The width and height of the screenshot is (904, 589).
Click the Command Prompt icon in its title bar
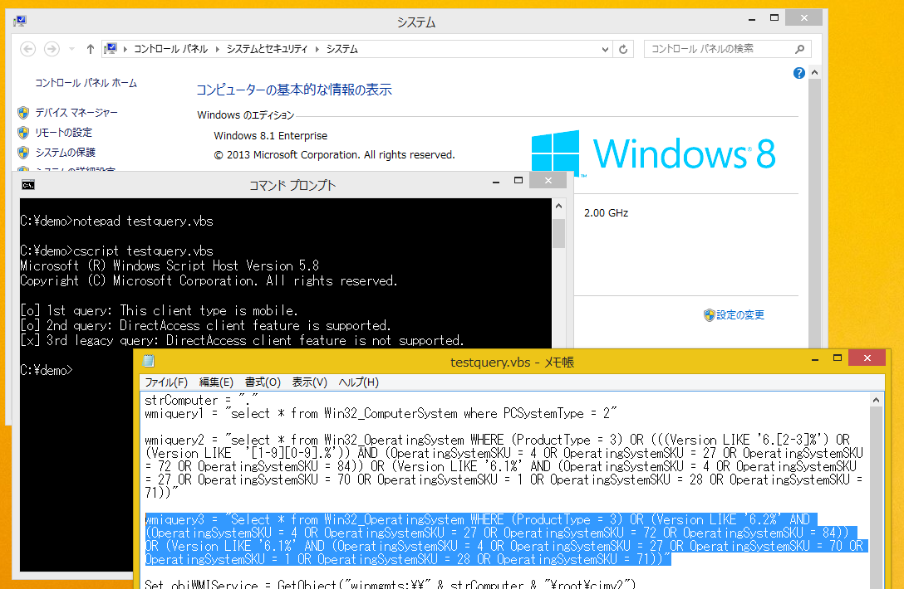click(x=27, y=185)
